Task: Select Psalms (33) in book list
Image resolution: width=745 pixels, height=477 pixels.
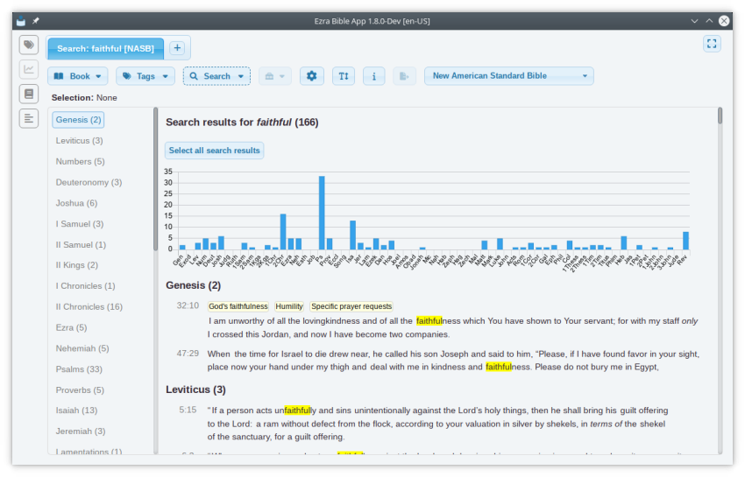Action: (x=79, y=369)
